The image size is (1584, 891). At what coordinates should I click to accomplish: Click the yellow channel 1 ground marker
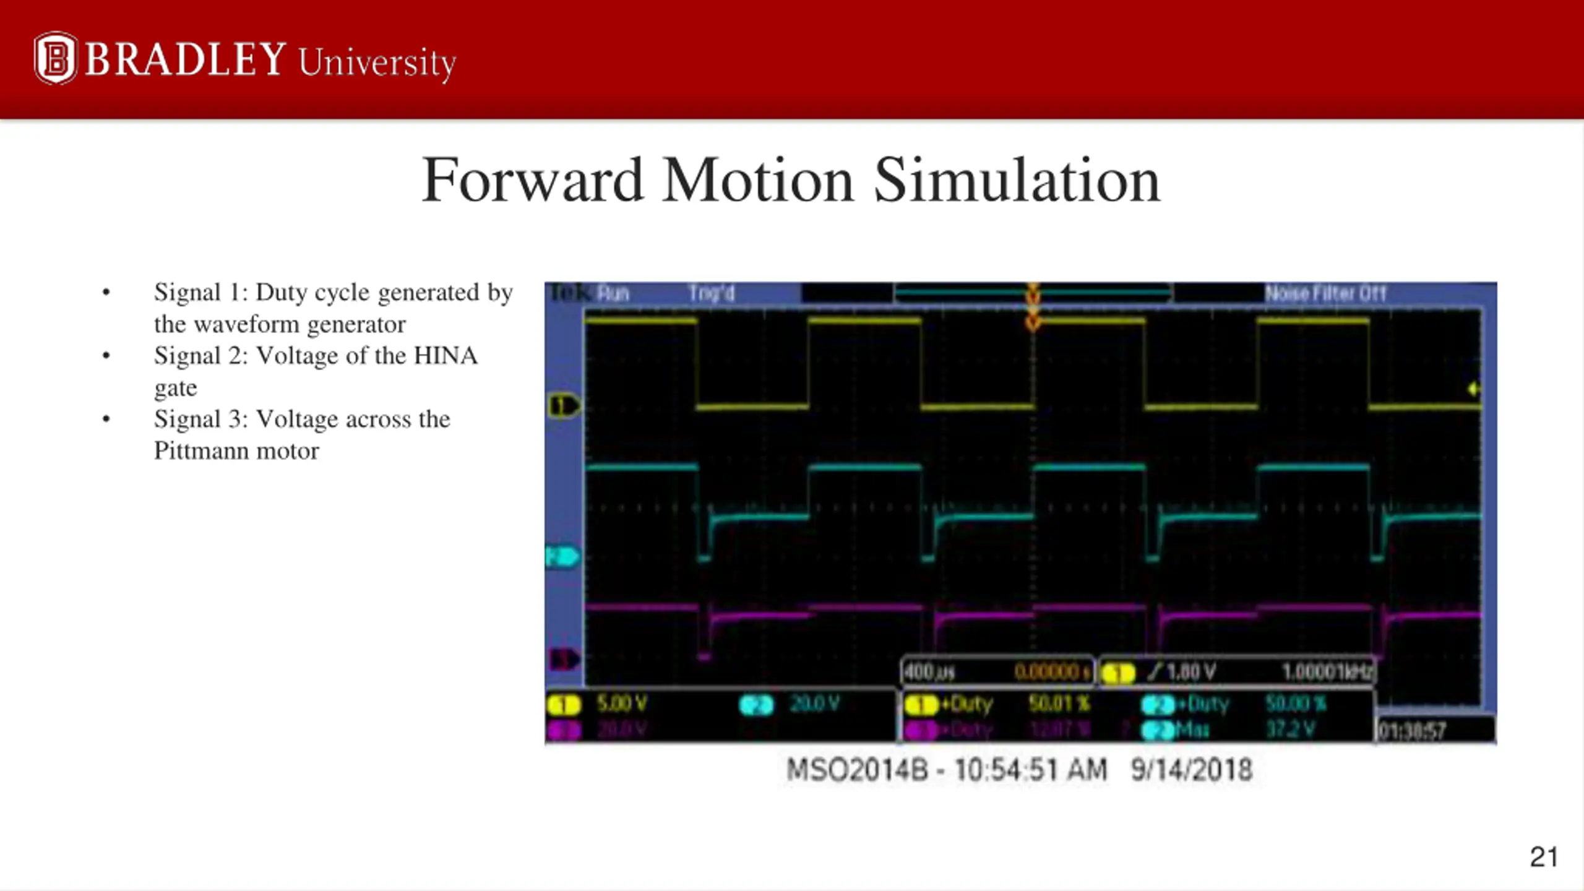(x=564, y=407)
